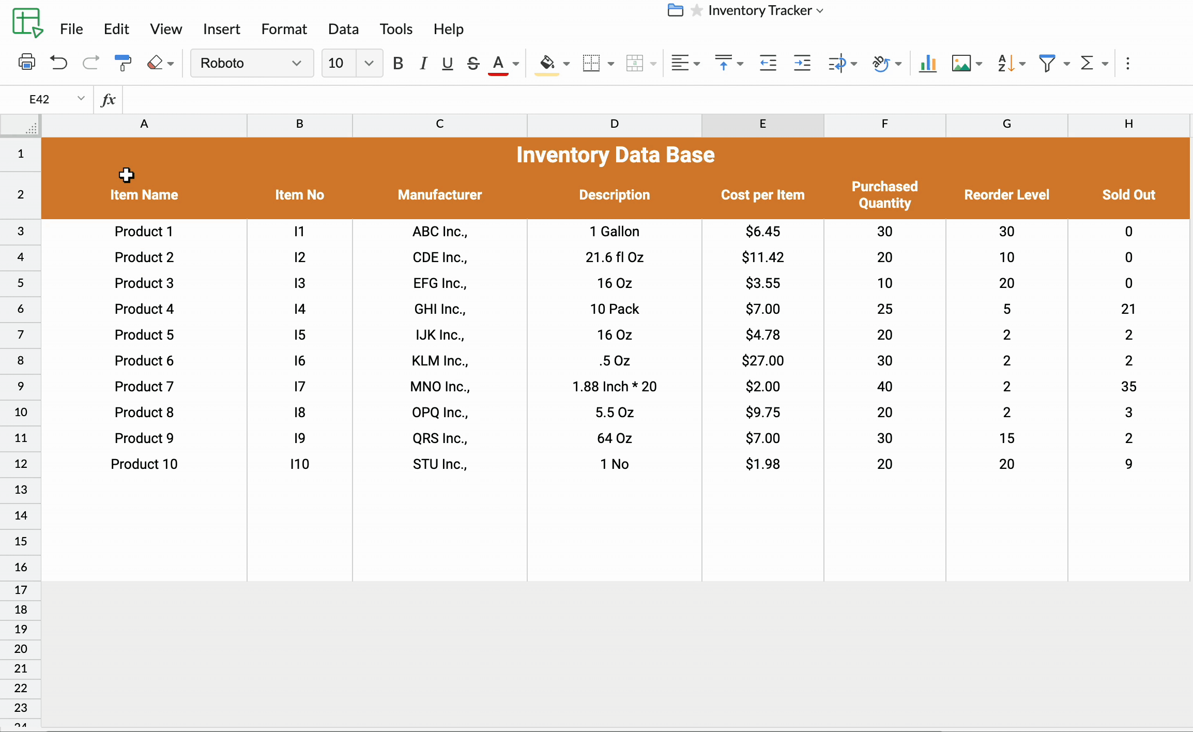Activate the Paint Format tool

pos(123,63)
